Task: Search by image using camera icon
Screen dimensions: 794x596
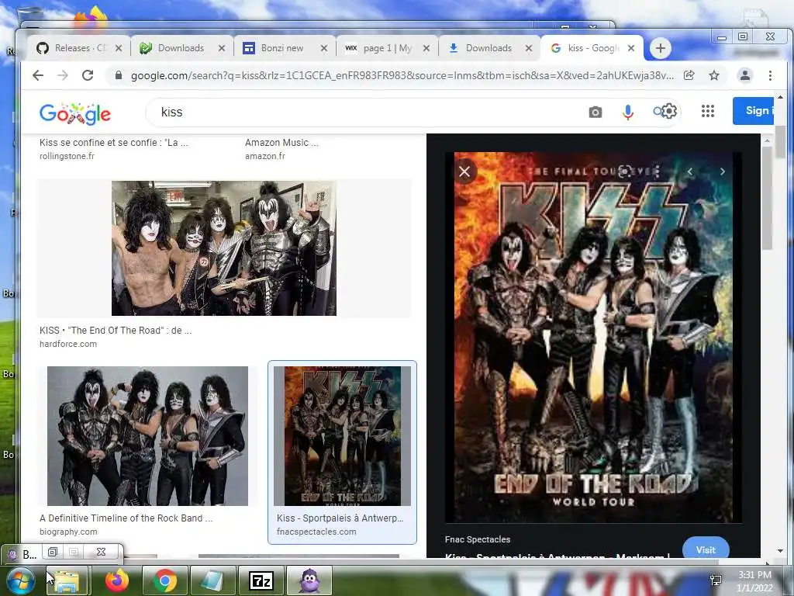Action: 595,112
